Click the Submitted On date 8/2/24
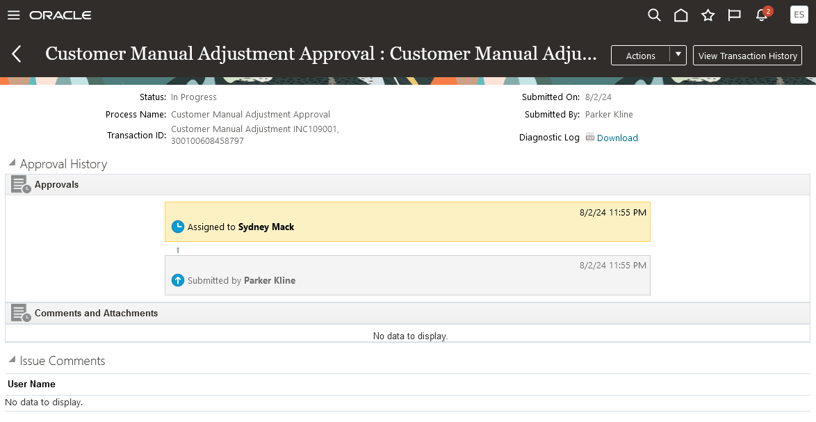This screenshot has height=422, width=816. 598,97
